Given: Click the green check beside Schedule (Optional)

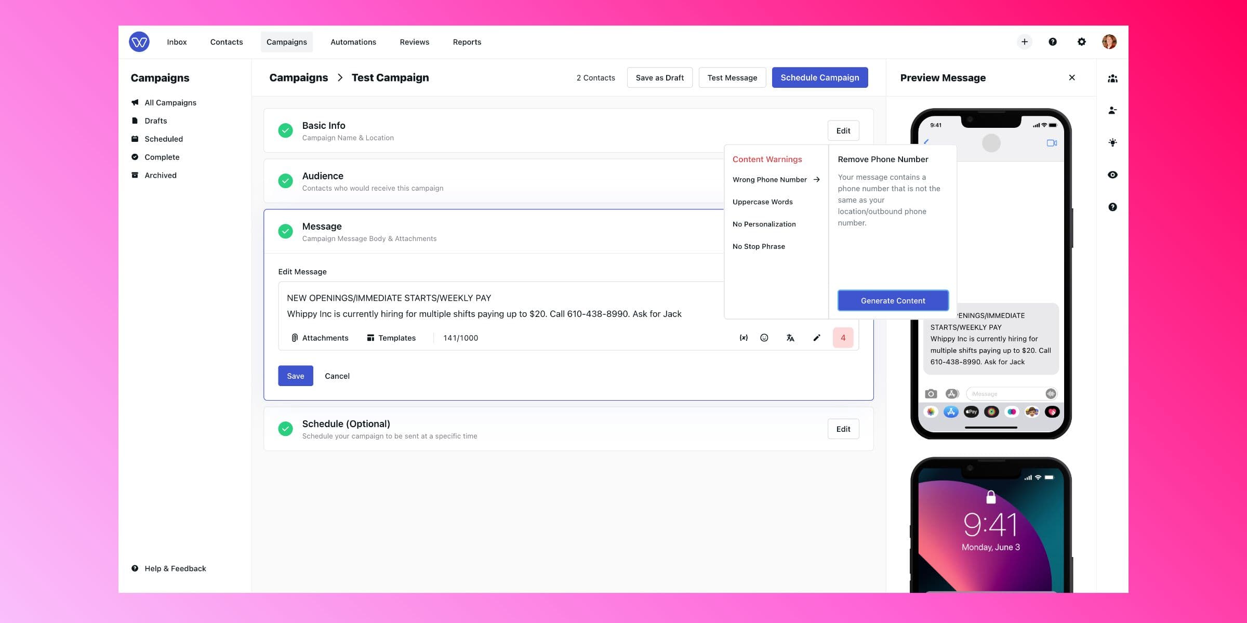Looking at the screenshot, I should [285, 429].
